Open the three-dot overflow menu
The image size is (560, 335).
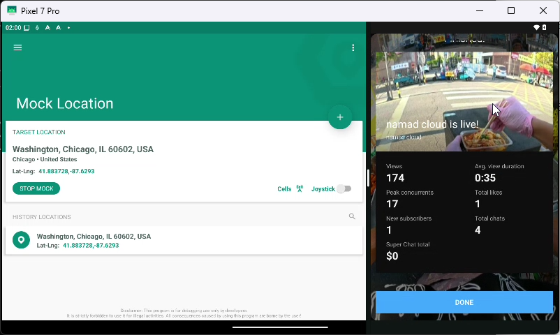[353, 47]
